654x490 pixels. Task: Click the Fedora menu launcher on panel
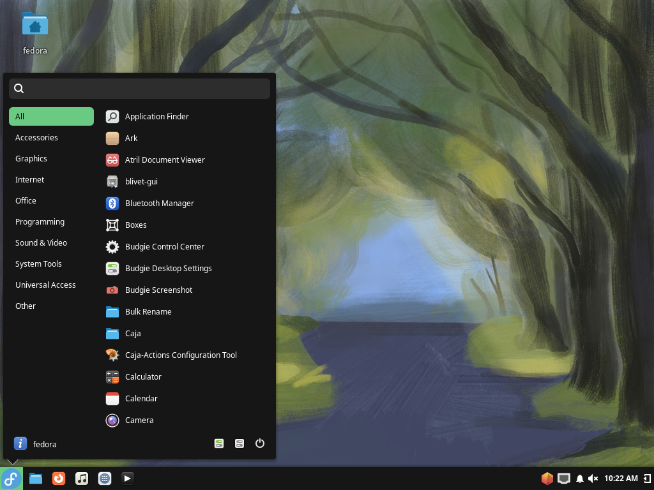click(x=11, y=479)
